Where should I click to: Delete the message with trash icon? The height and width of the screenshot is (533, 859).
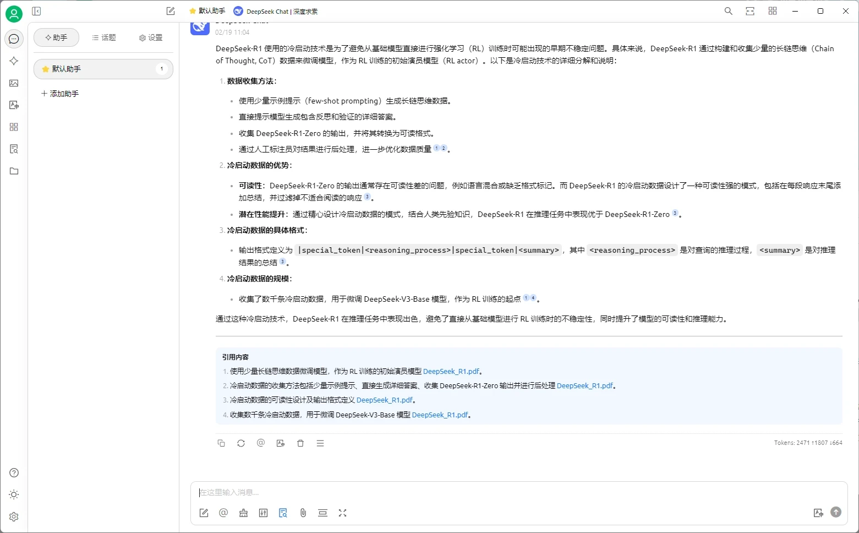tap(300, 443)
